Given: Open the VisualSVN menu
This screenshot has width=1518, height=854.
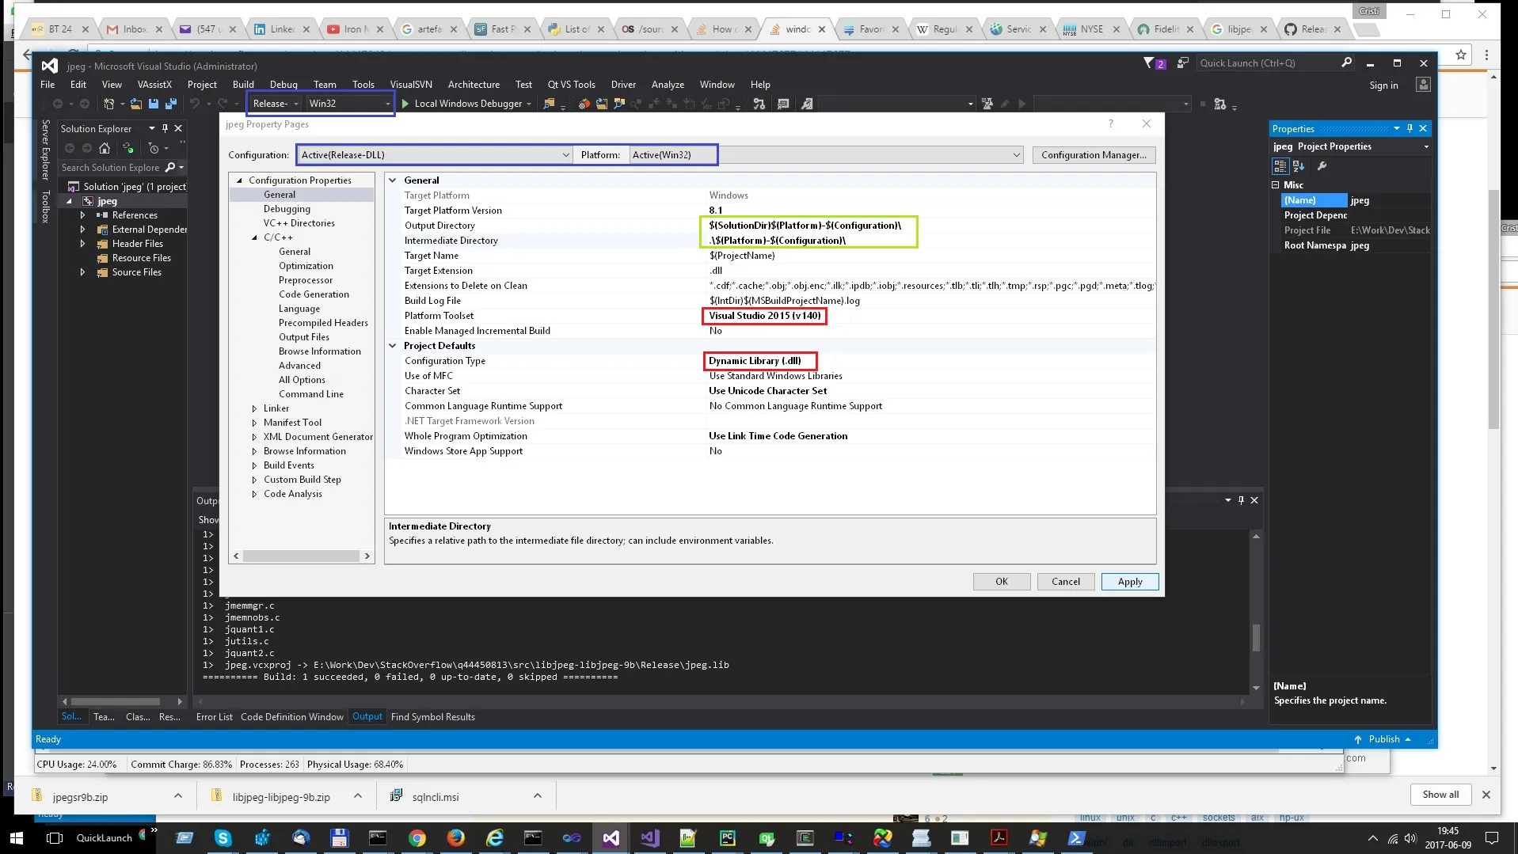Looking at the screenshot, I should click(x=411, y=85).
